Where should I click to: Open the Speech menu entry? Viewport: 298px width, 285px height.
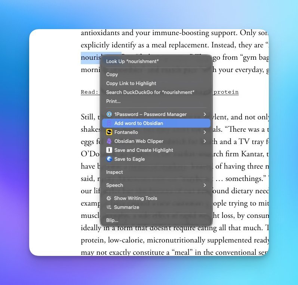(156, 185)
